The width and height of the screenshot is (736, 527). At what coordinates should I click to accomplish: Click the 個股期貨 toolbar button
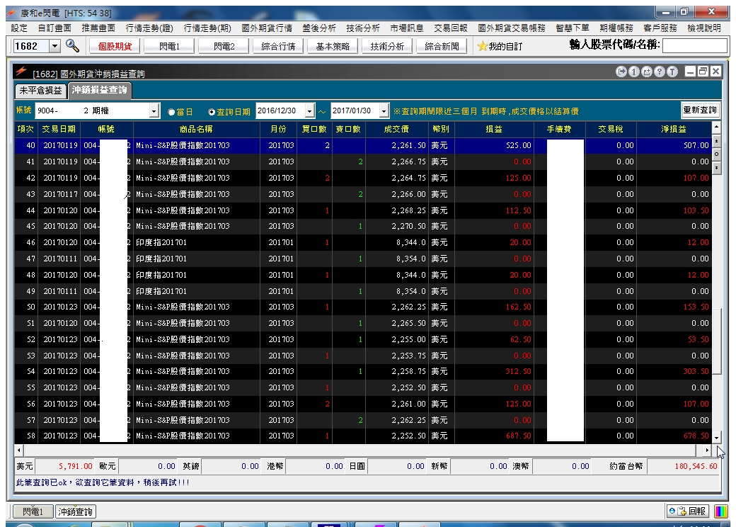coord(115,46)
